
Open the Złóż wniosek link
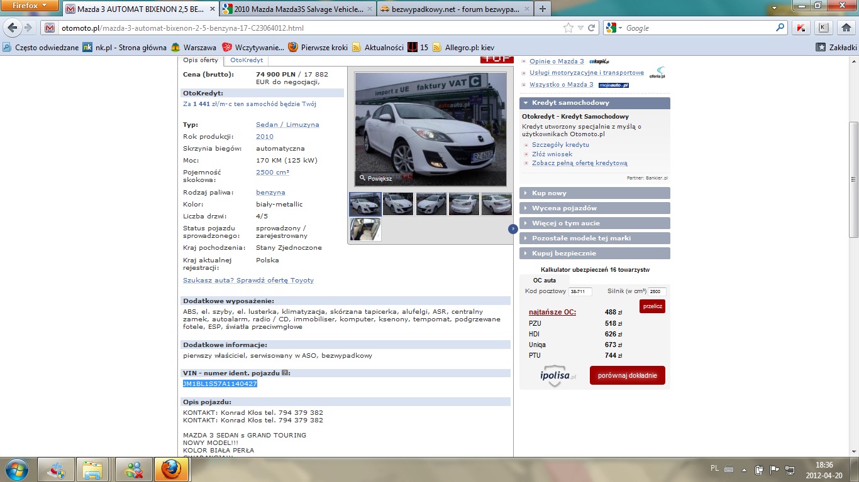point(552,154)
